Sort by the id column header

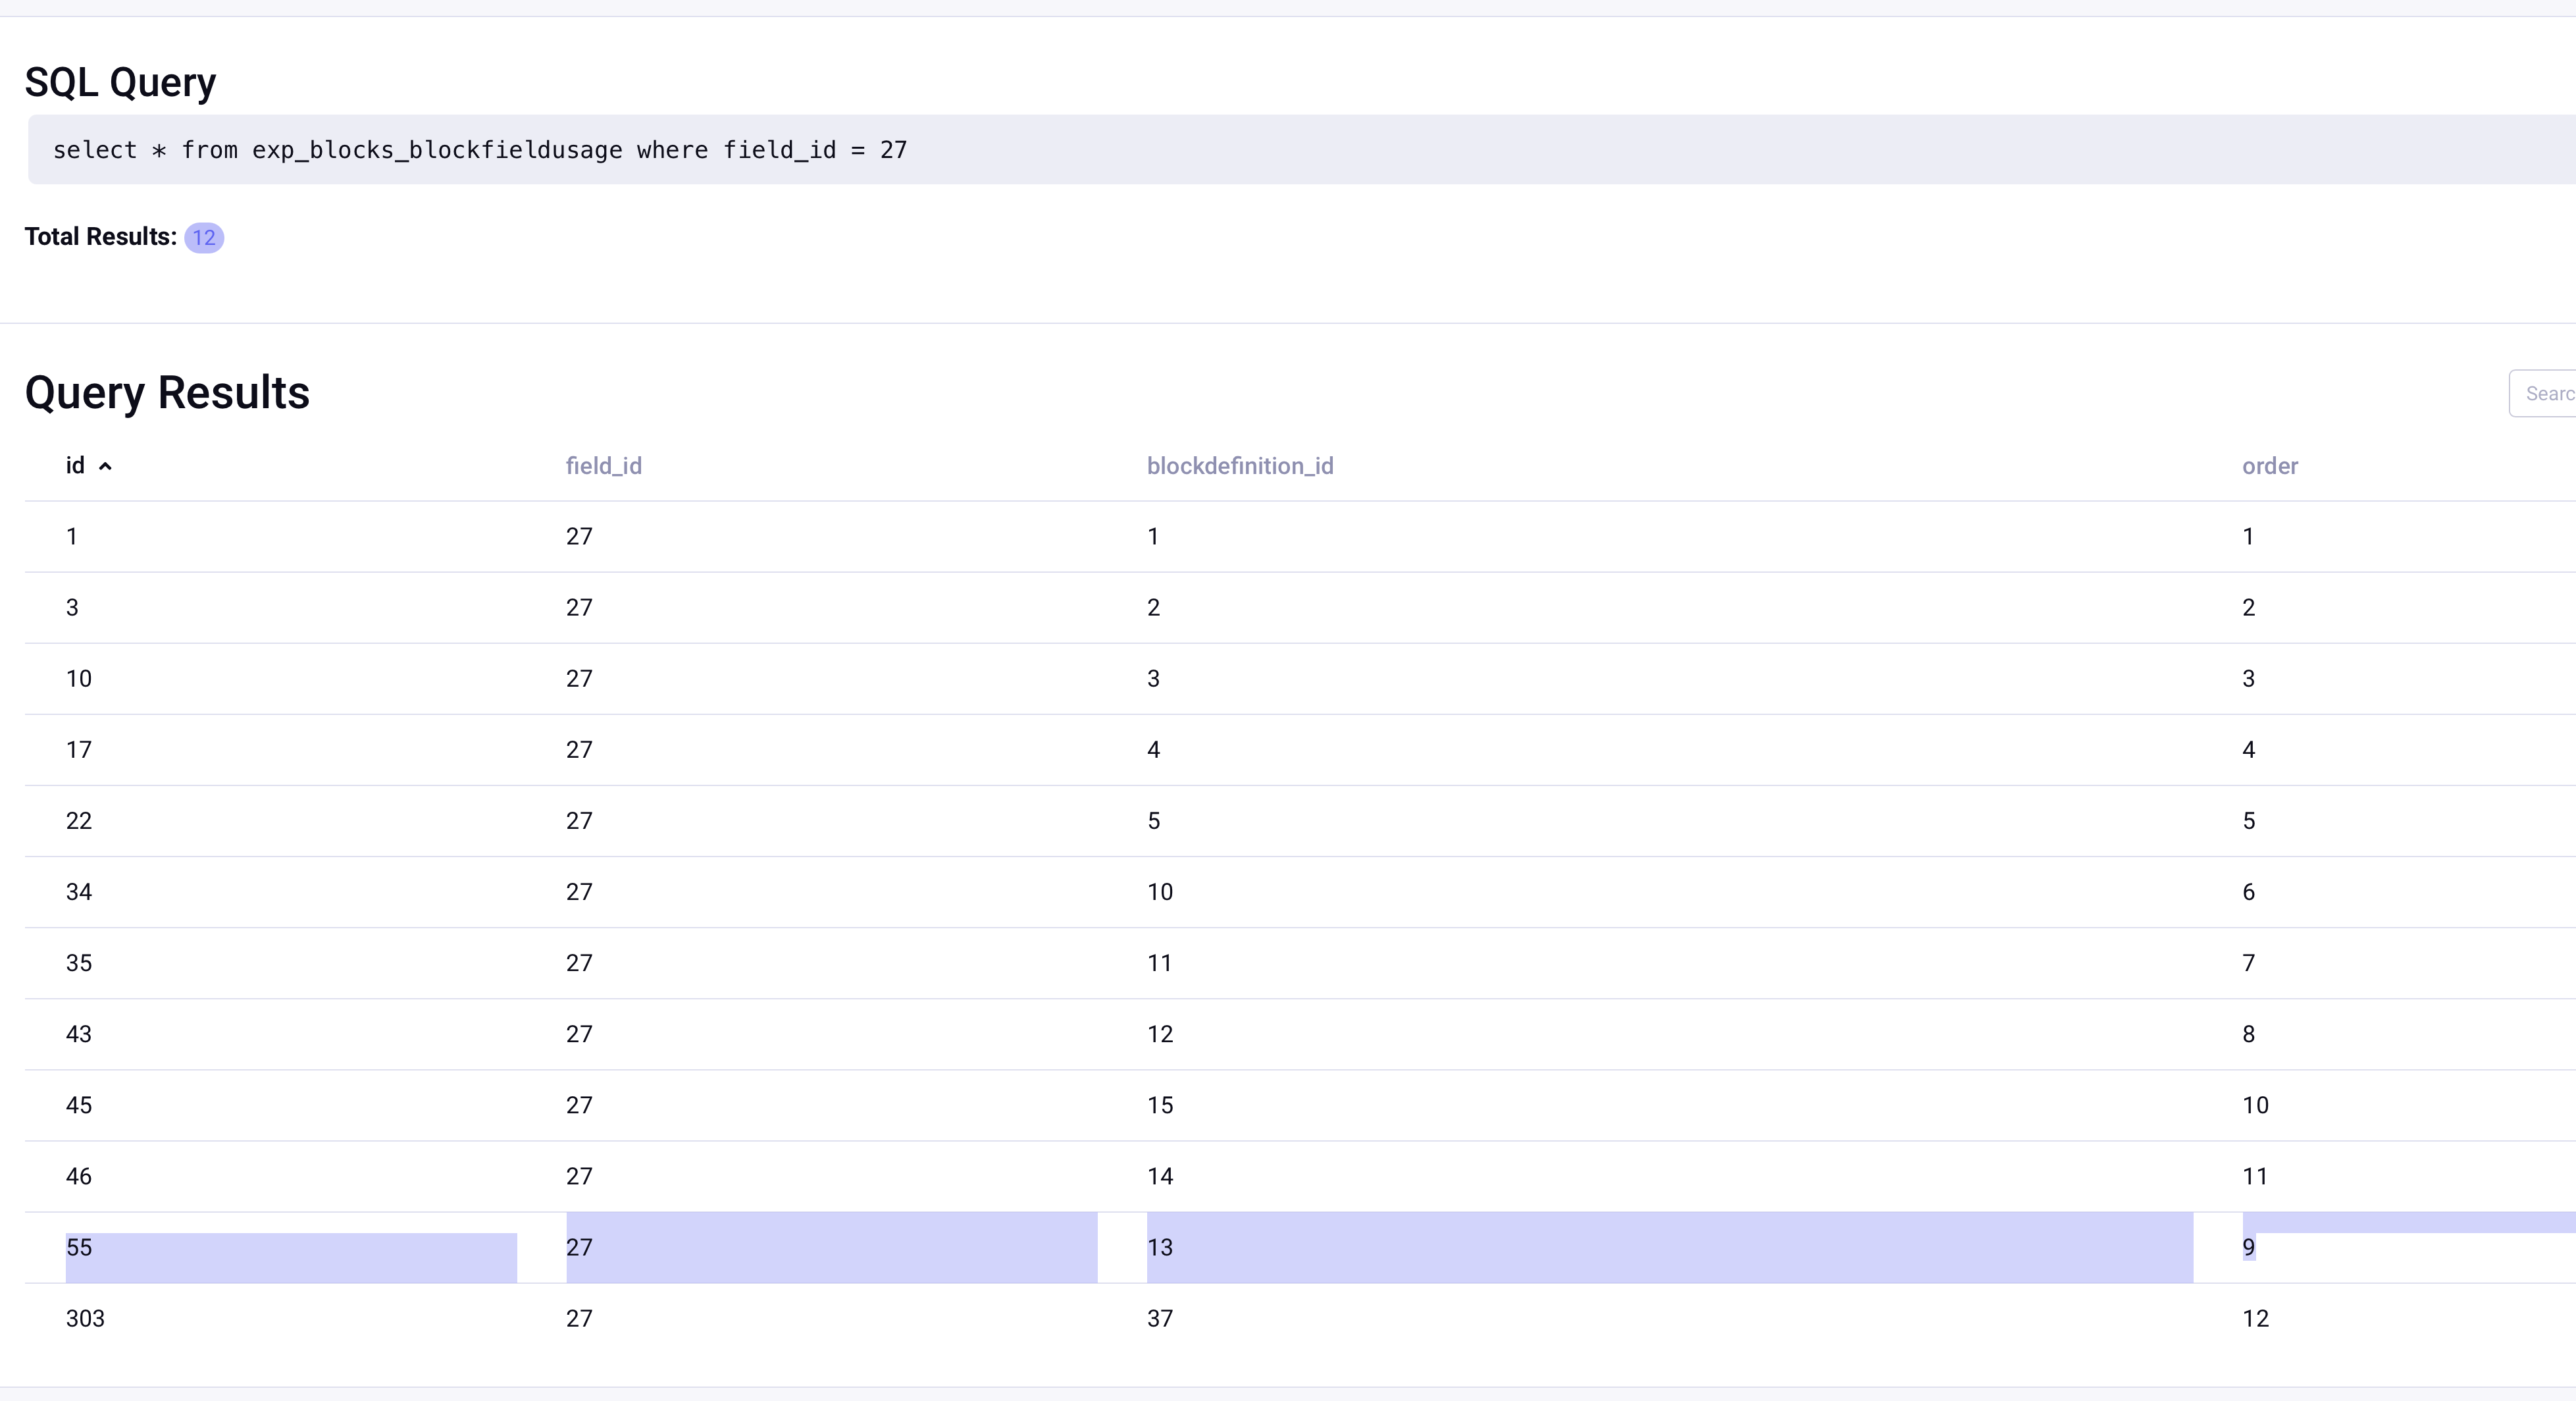coord(75,466)
